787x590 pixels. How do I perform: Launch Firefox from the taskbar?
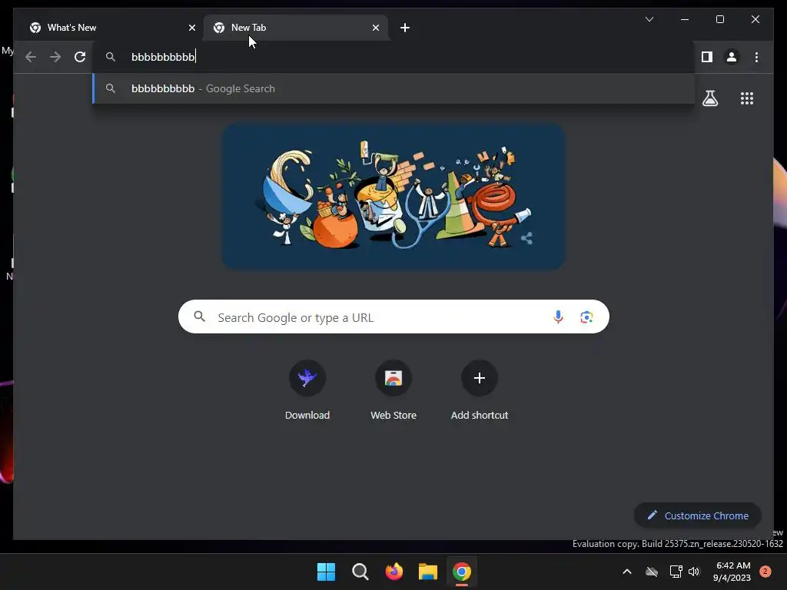[394, 572]
